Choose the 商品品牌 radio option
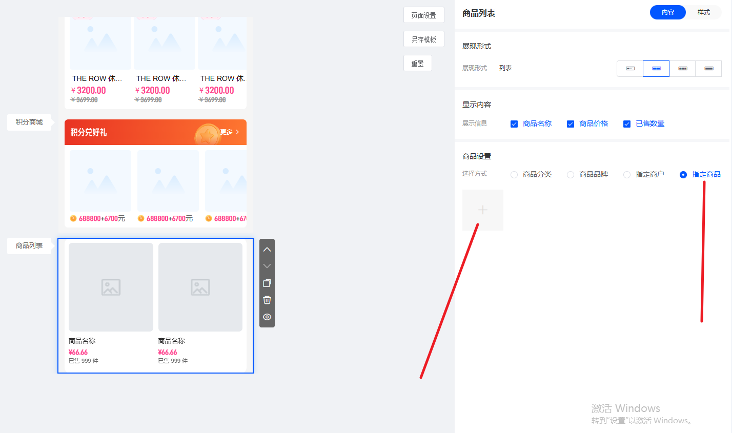Viewport: 732px width, 433px height. pos(571,175)
